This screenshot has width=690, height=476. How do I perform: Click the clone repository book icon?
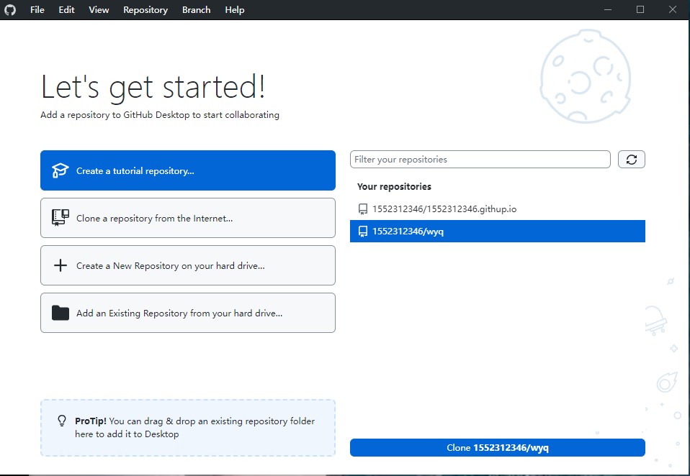[x=61, y=218]
